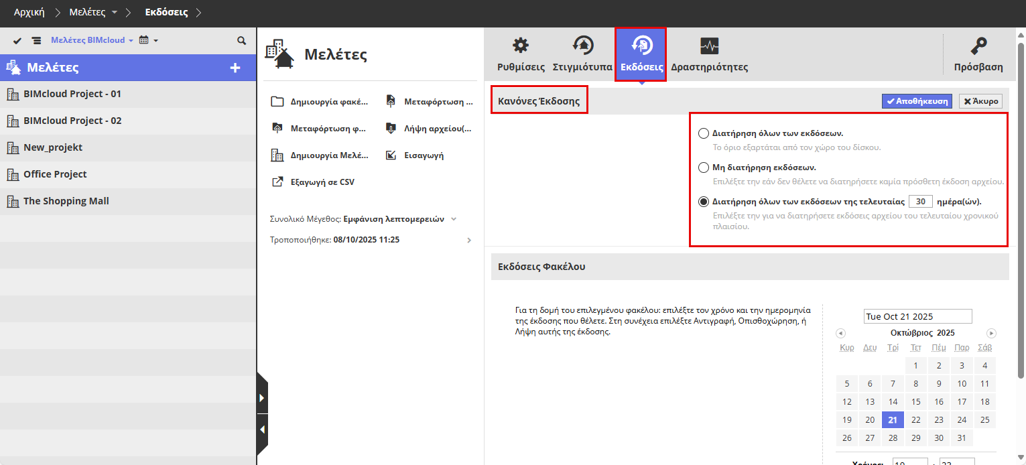1026x465 pixels.
Task: Click Λήψη αρχείου download action
Action: (x=429, y=128)
